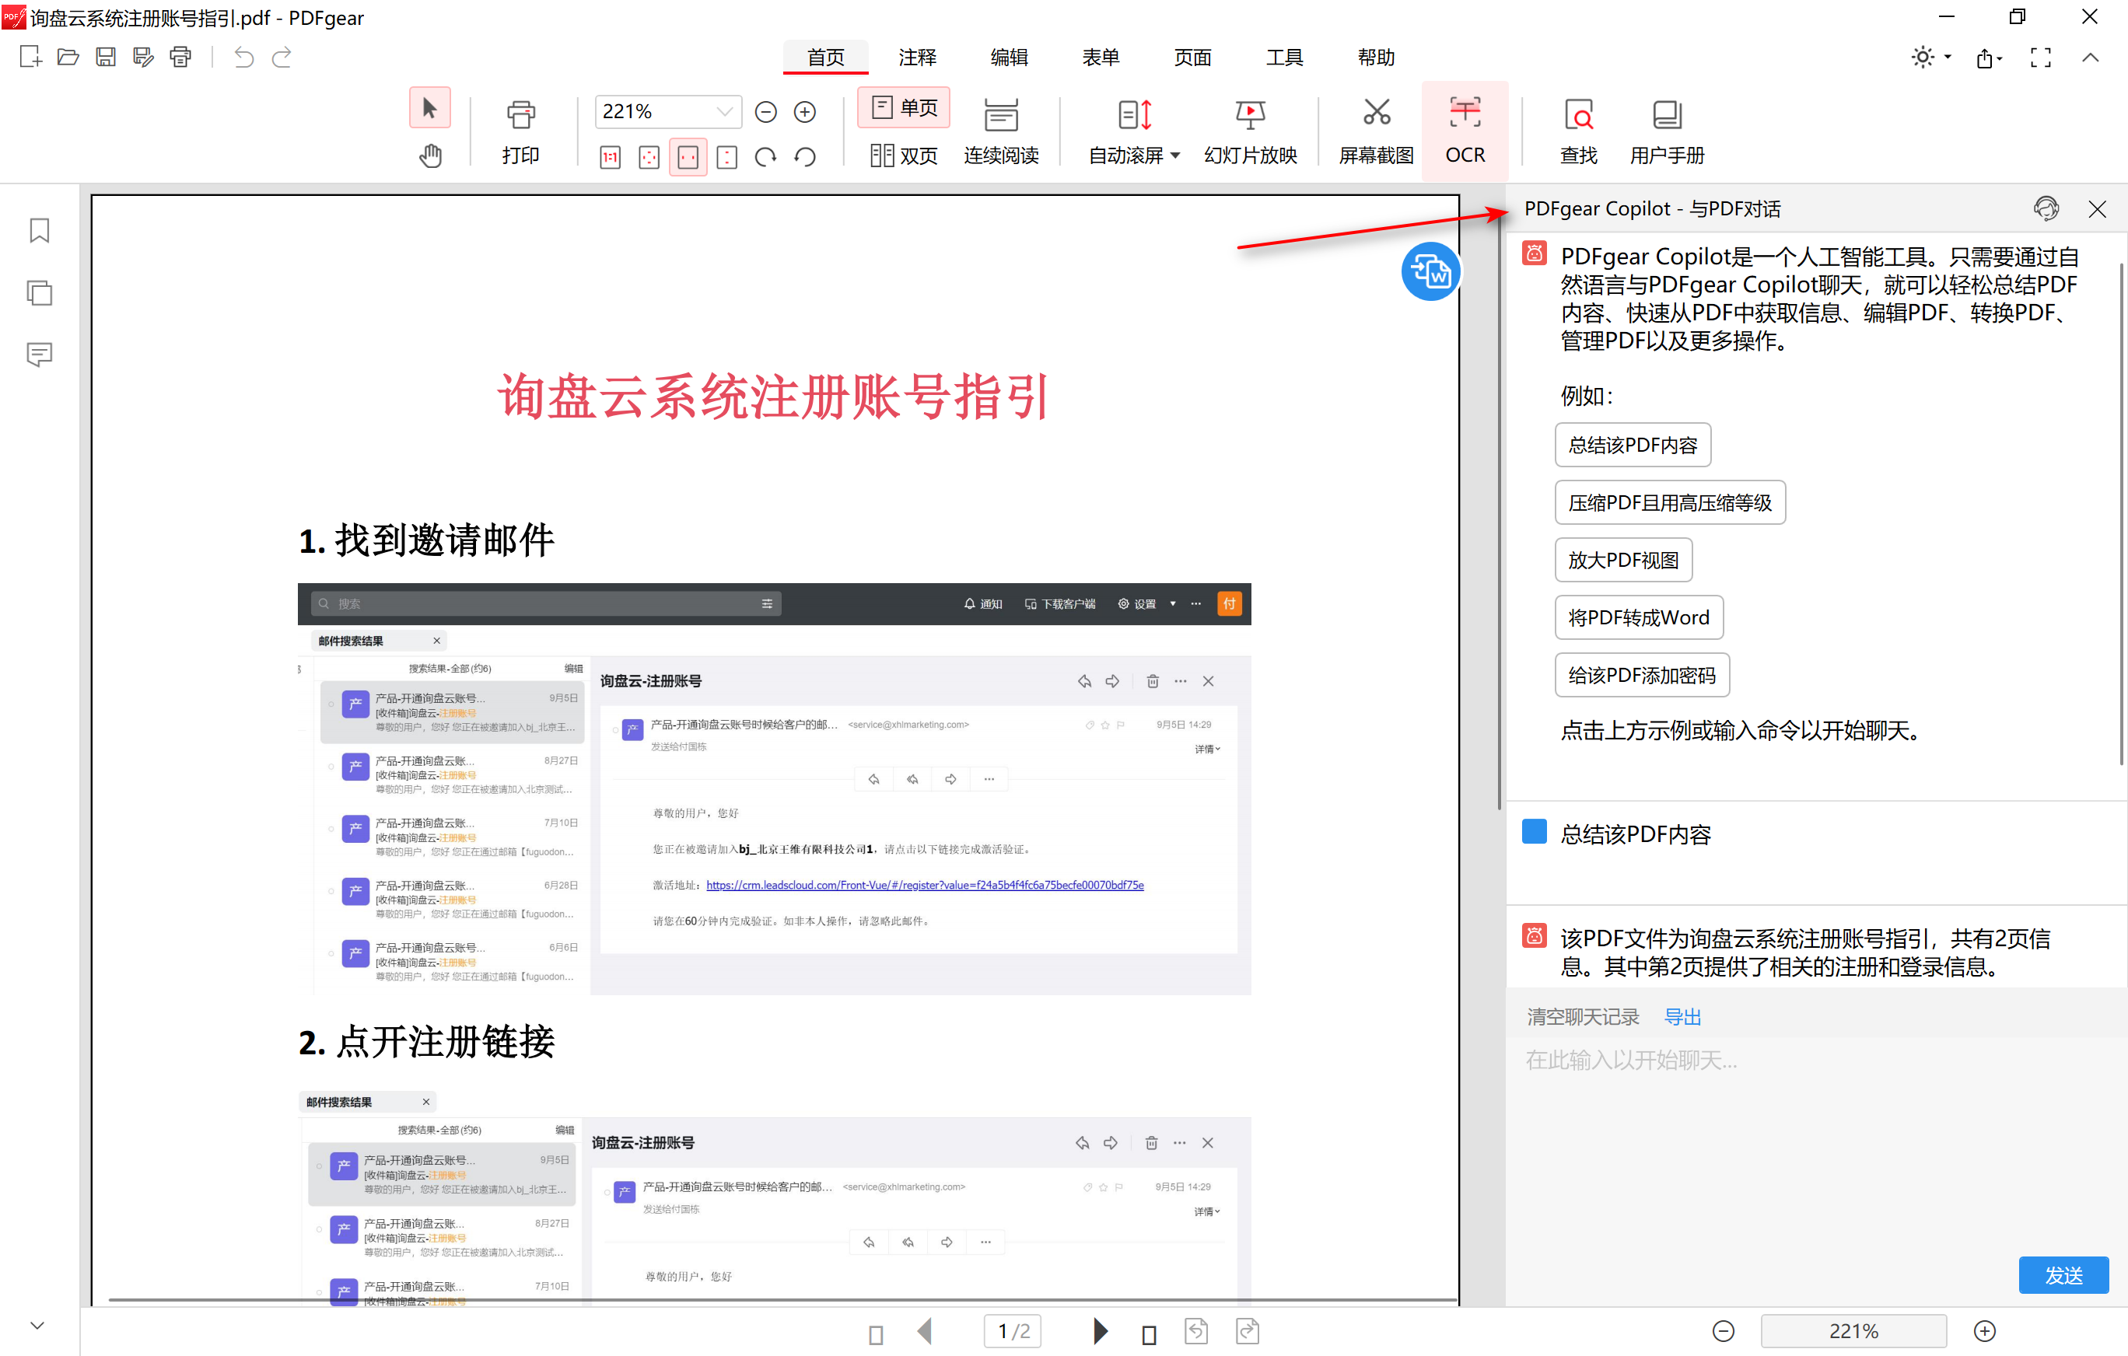Collapse the ribbon with the chevron

pyautogui.click(x=2090, y=58)
